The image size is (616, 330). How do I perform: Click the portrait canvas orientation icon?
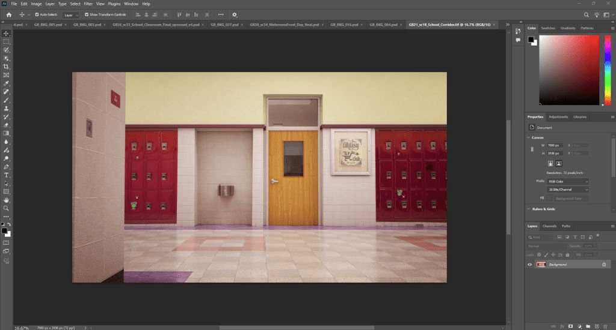point(550,163)
